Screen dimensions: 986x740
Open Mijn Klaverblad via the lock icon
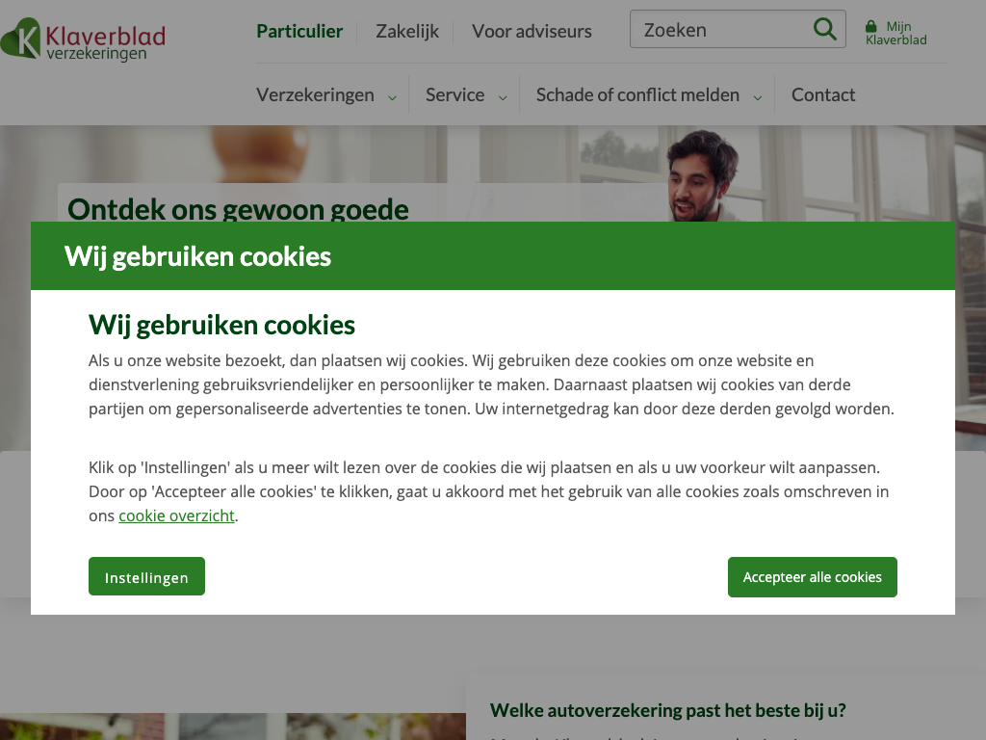(870, 26)
